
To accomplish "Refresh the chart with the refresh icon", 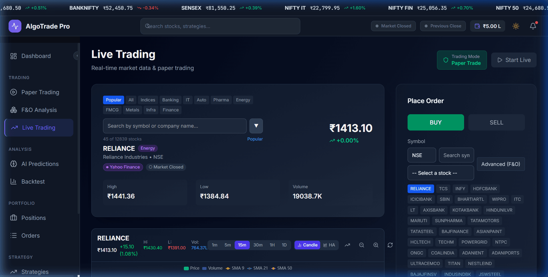I will click(x=390, y=245).
